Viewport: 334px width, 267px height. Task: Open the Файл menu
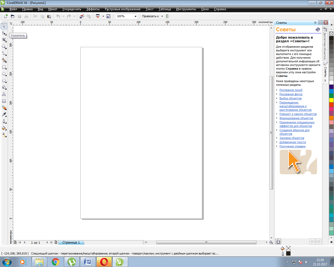(x=13, y=9)
